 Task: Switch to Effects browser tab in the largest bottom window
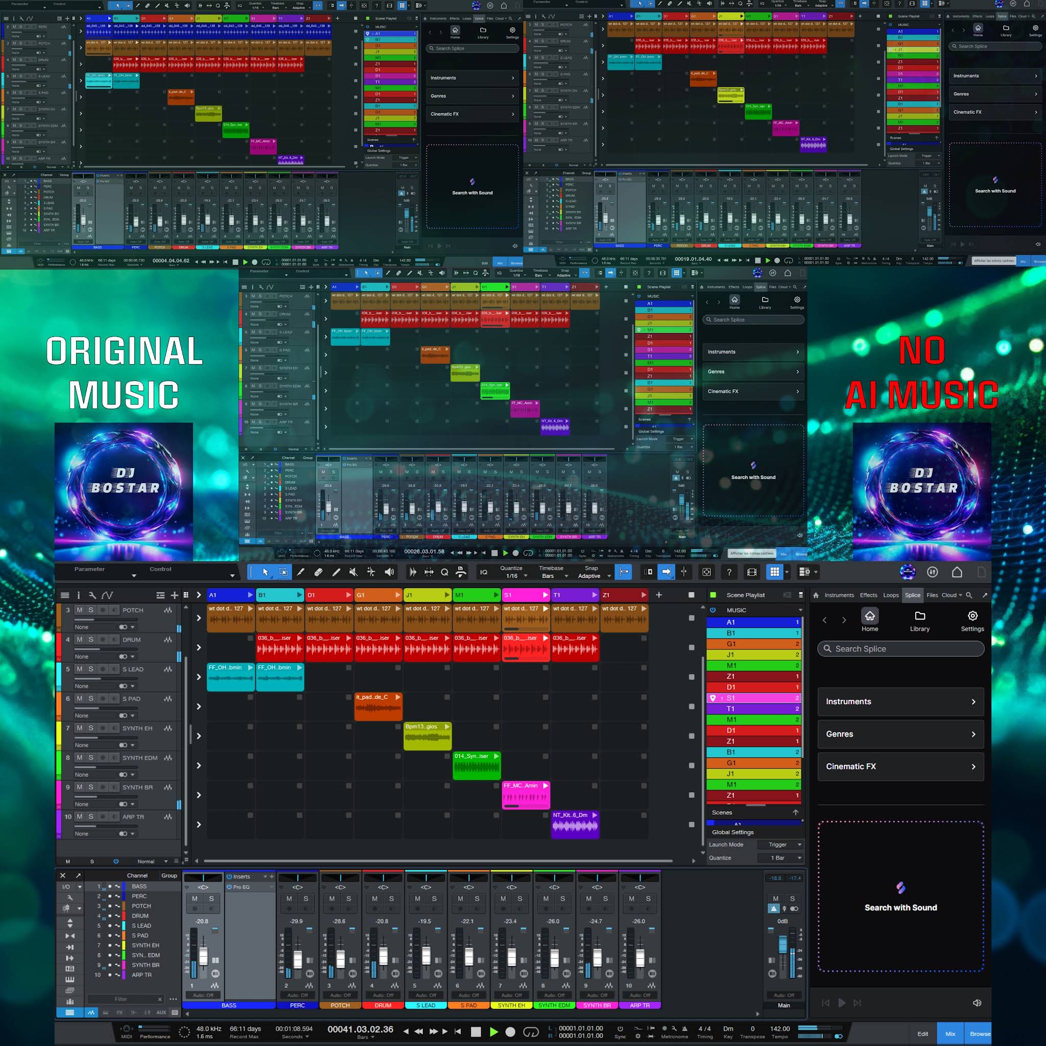click(868, 595)
